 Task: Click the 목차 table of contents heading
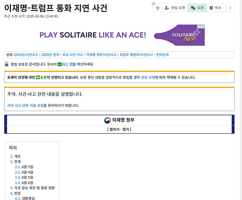point(13,148)
